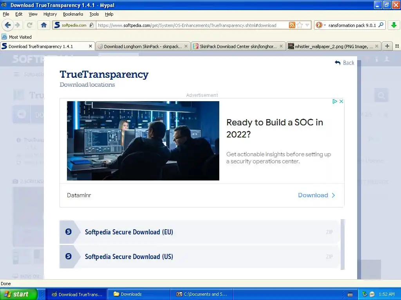Click the Softpedia S icon beside US download

tap(68, 256)
